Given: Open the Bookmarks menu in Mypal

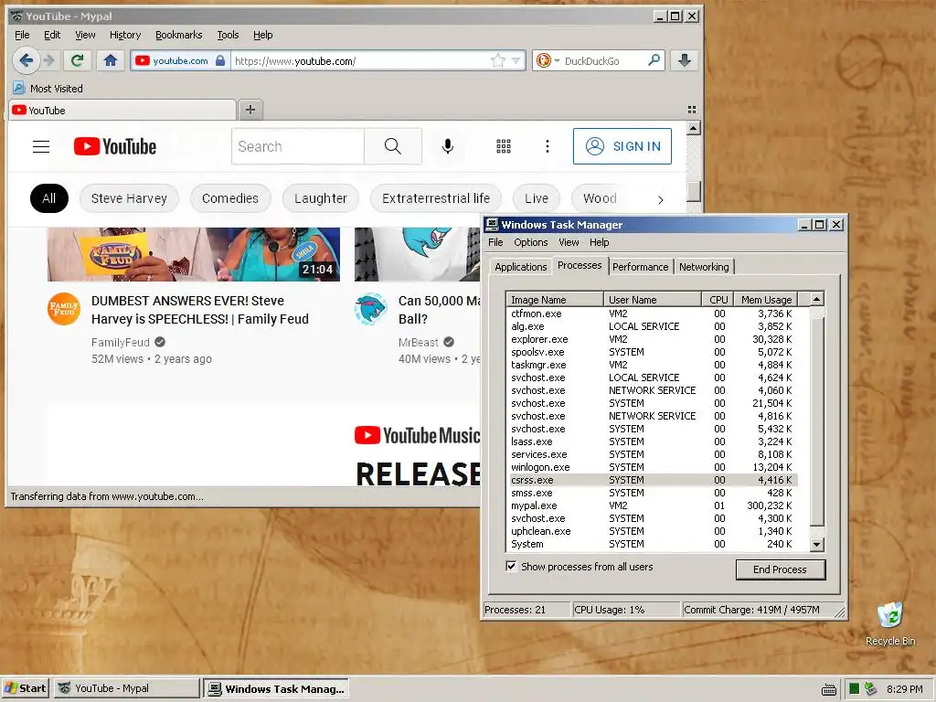Looking at the screenshot, I should (x=178, y=36).
